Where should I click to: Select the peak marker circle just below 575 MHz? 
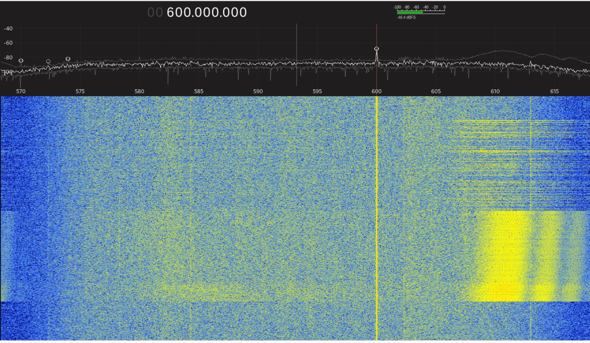coord(68,59)
